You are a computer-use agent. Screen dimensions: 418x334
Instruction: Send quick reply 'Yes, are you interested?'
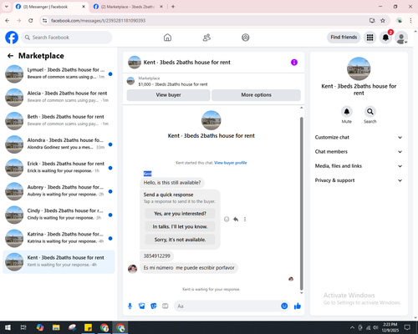click(x=180, y=214)
